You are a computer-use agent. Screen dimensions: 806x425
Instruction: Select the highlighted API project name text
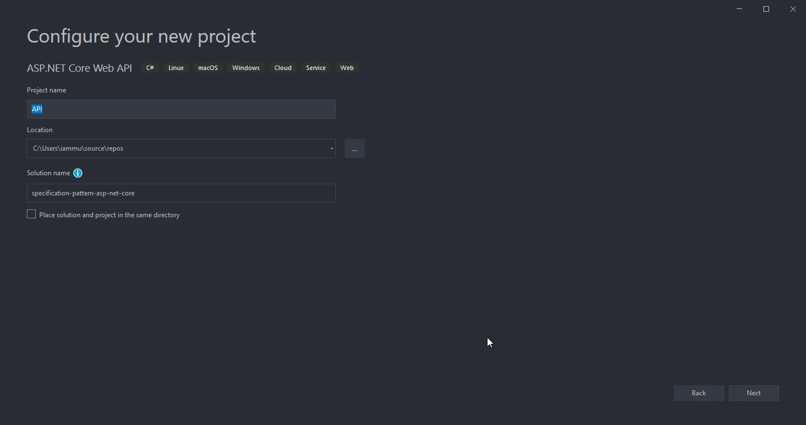click(x=37, y=109)
